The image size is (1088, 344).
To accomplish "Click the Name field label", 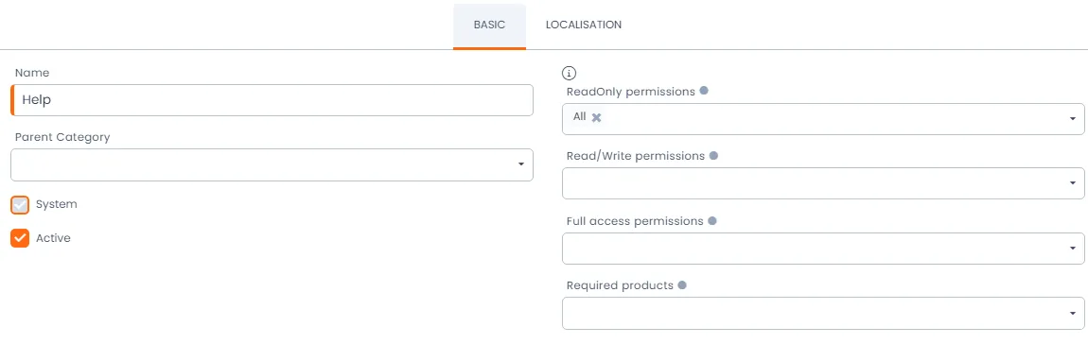I will pyautogui.click(x=32, y=73).
